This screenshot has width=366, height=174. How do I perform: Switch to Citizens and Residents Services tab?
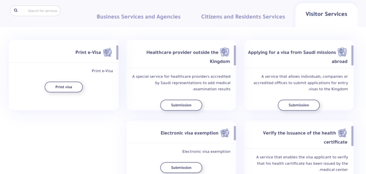pyautogui.click(x=243, y=17)
